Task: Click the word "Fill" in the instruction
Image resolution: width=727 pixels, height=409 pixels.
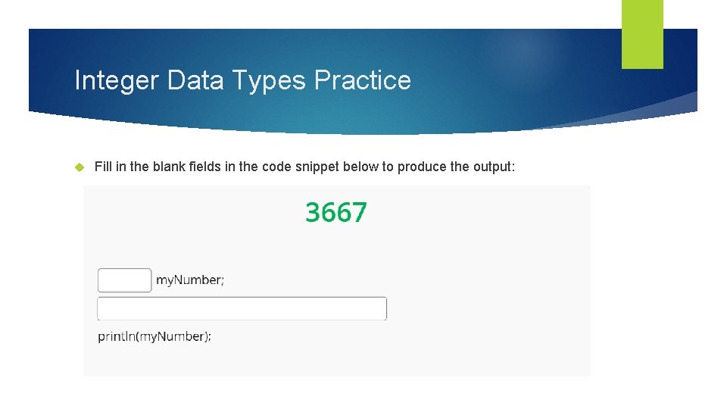Action: pos(103,167)
